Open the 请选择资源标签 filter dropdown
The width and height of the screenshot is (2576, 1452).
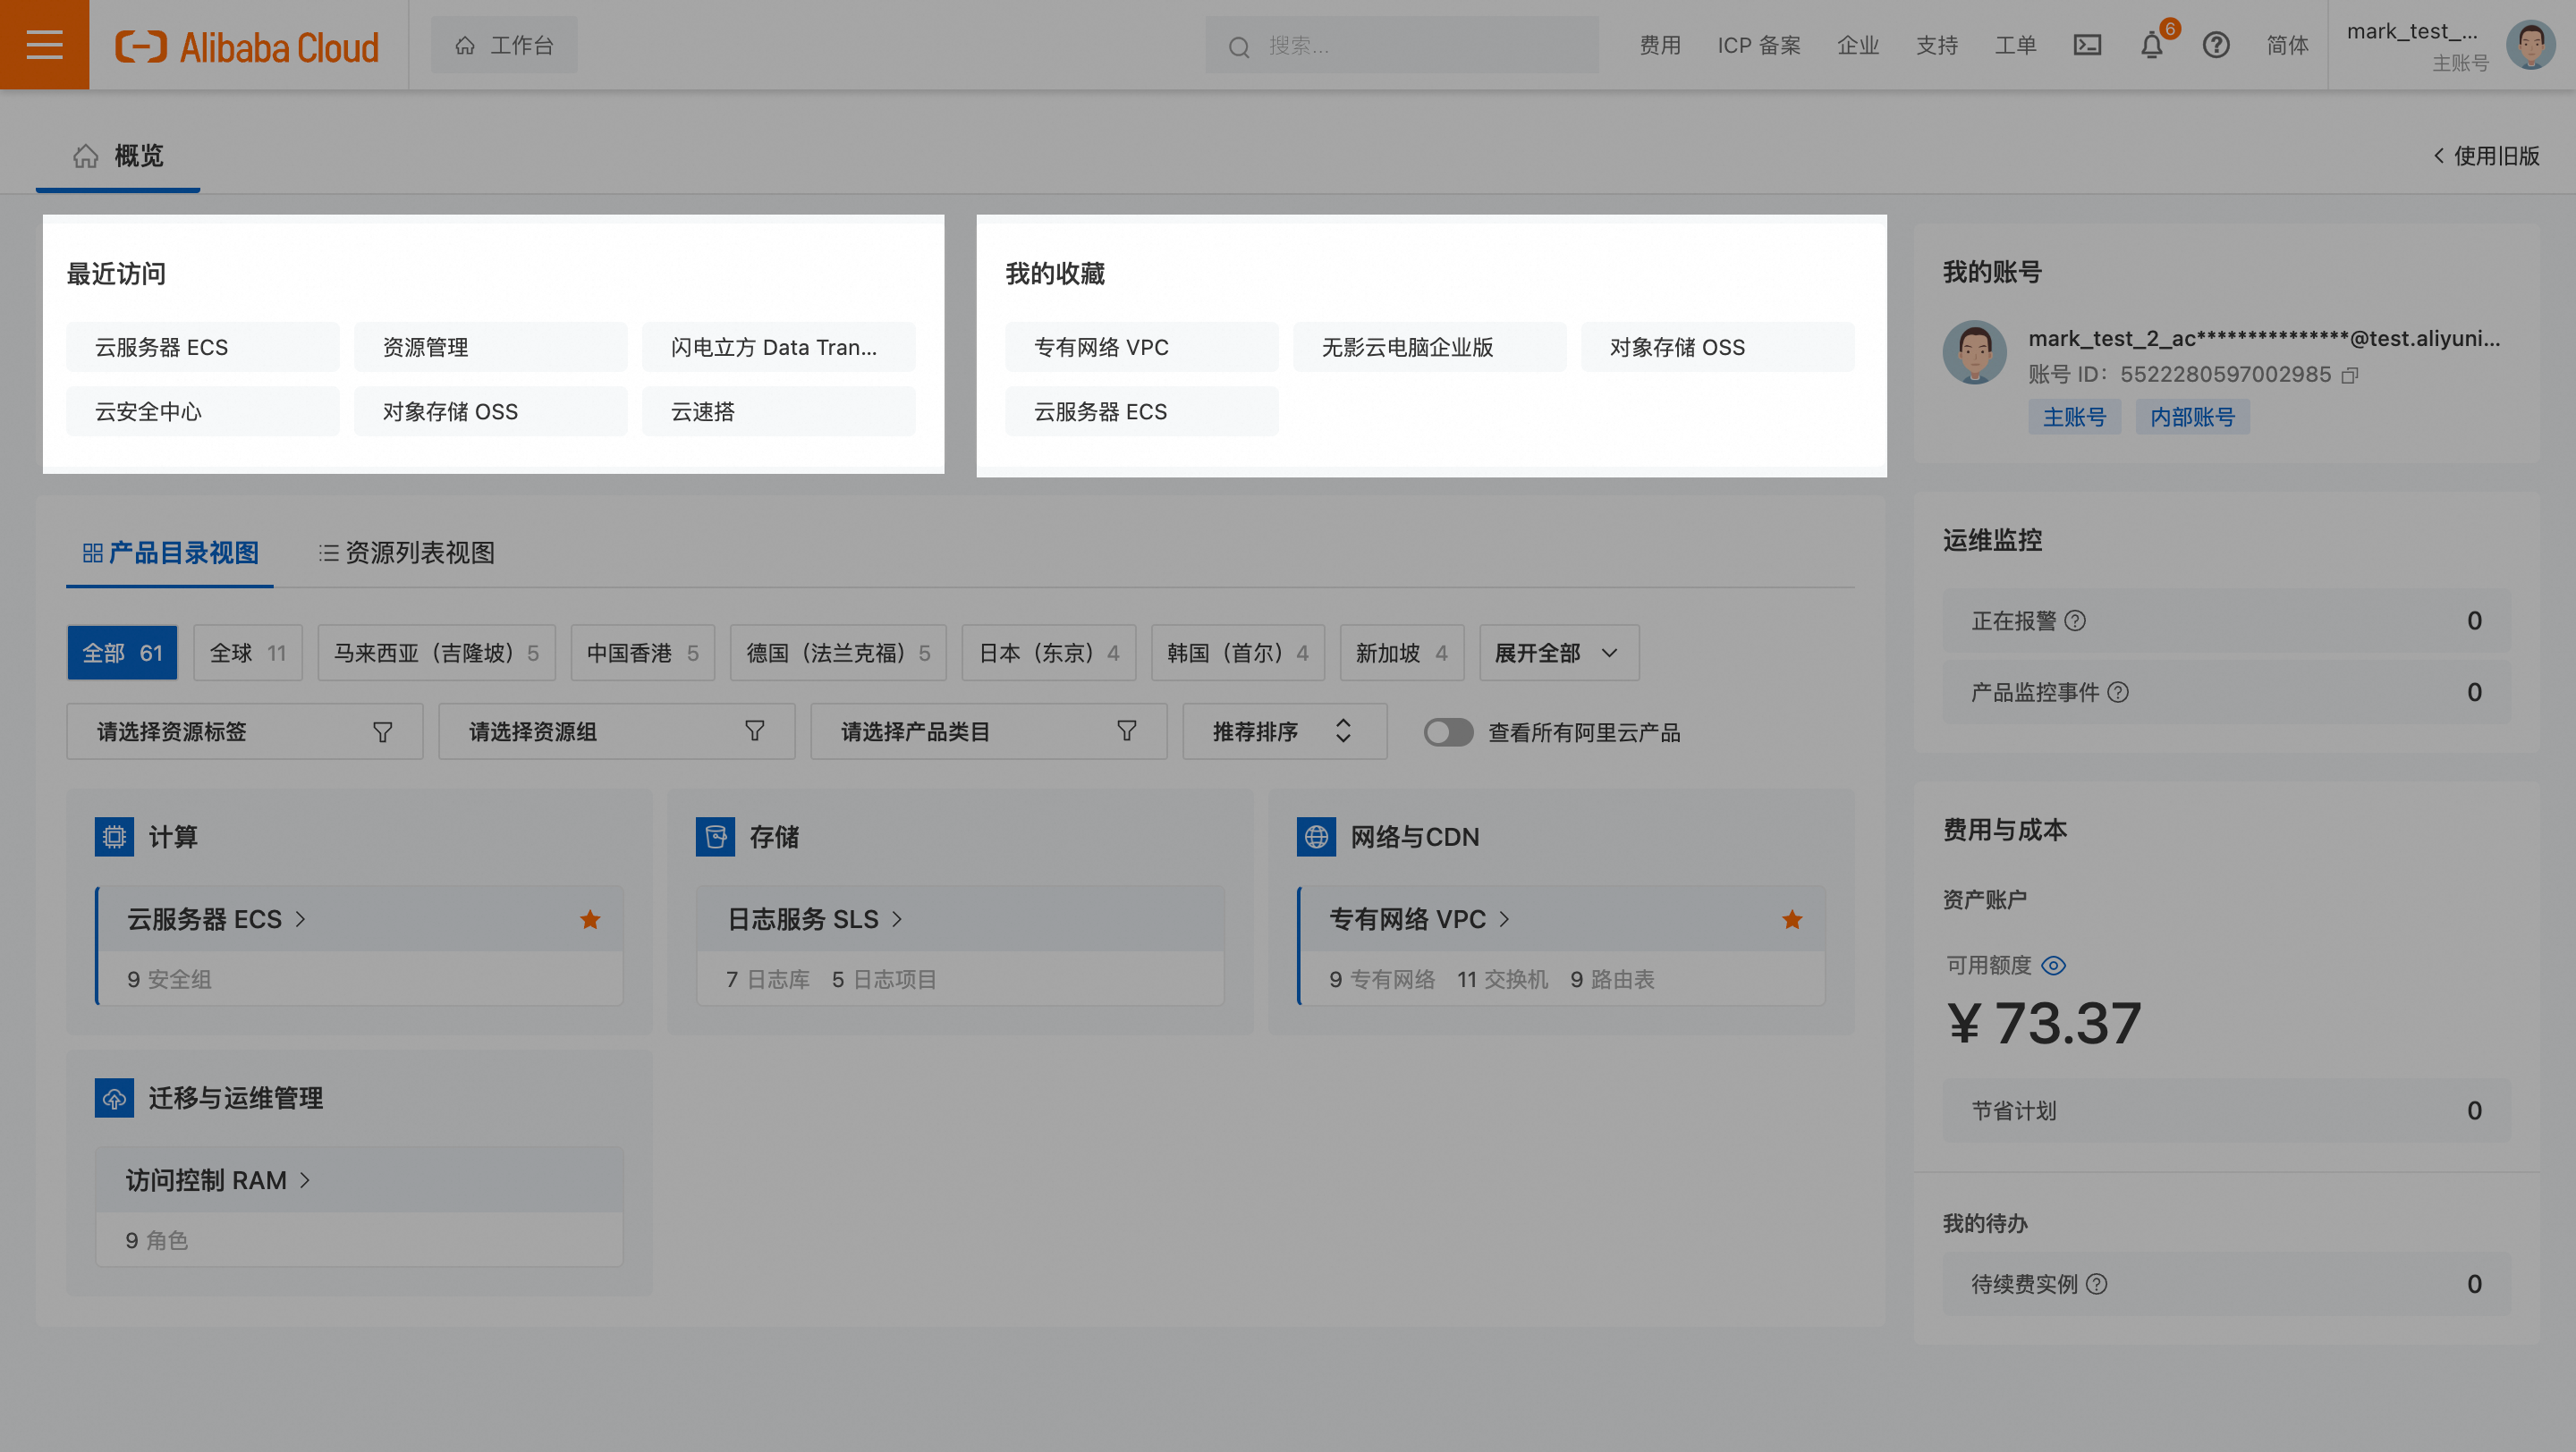(x=245, y=731)
